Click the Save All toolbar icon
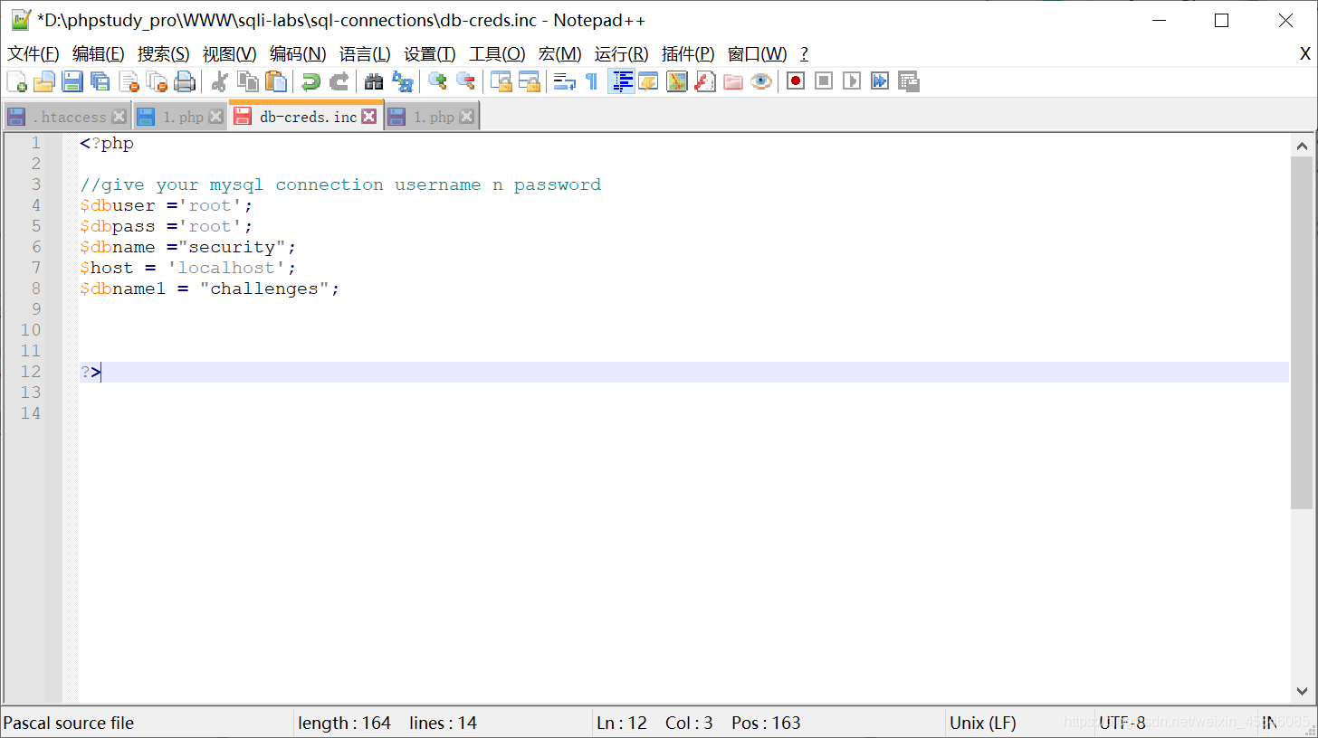Screen dimensions: 1318x738 click(x=100, y=81)
